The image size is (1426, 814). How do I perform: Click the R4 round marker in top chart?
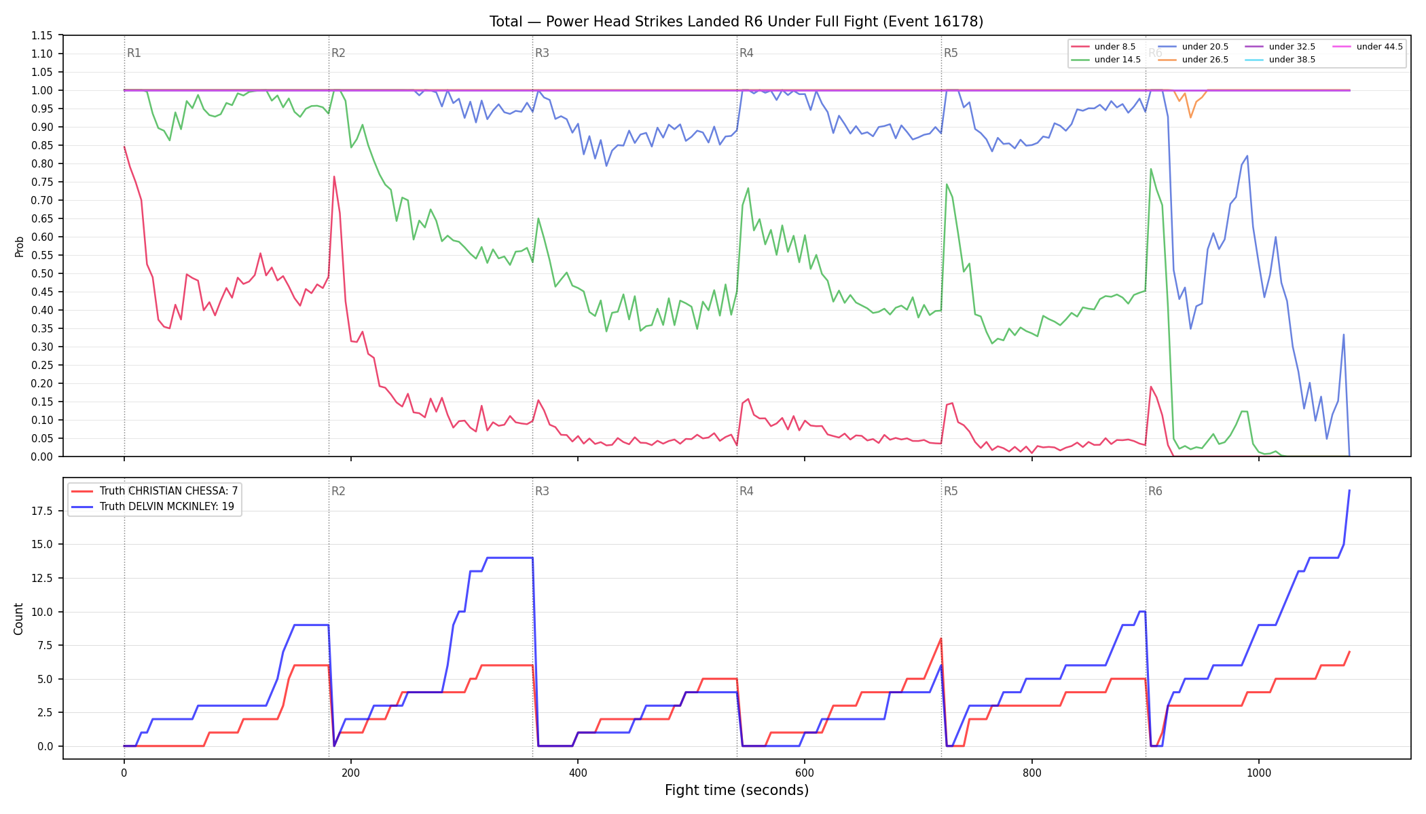(x=746, y=53)
